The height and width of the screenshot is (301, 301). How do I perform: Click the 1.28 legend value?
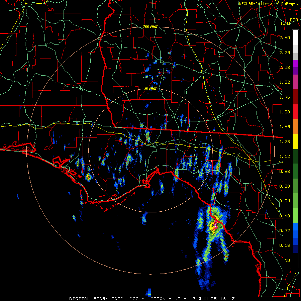(x=285, y=142)
